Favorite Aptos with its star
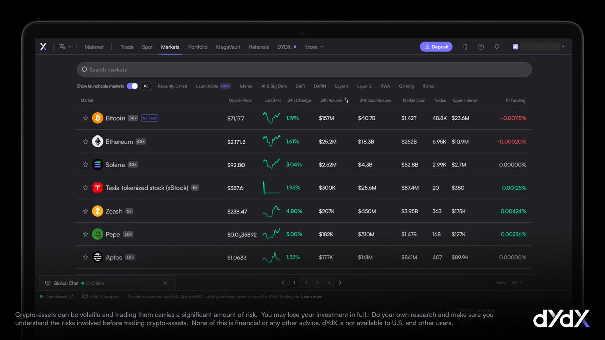Image resolution: width=605 pixels, height=340 pixels. click(x=85, y=257)
